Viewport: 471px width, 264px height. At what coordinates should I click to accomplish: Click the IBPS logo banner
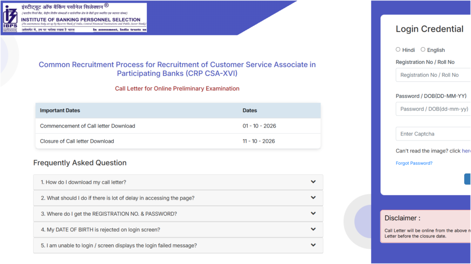pyautogui.click(x=75, y=17)
